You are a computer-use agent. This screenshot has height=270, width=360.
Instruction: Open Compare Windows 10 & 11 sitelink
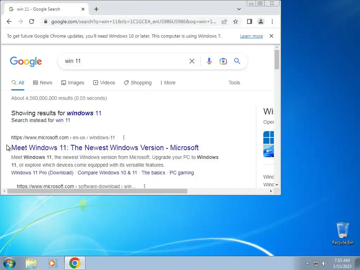click(107, 173)
